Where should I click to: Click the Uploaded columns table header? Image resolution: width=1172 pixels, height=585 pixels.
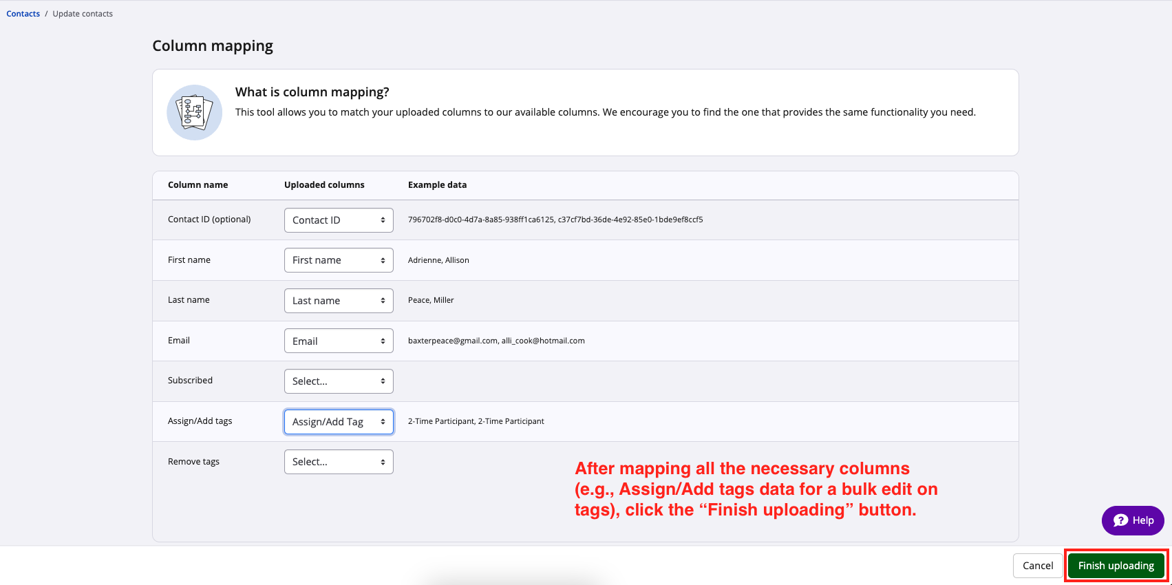point(324,185)
